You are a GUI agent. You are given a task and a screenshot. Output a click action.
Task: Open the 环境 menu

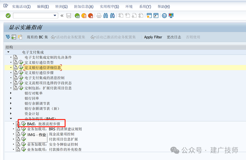point(129,7)
